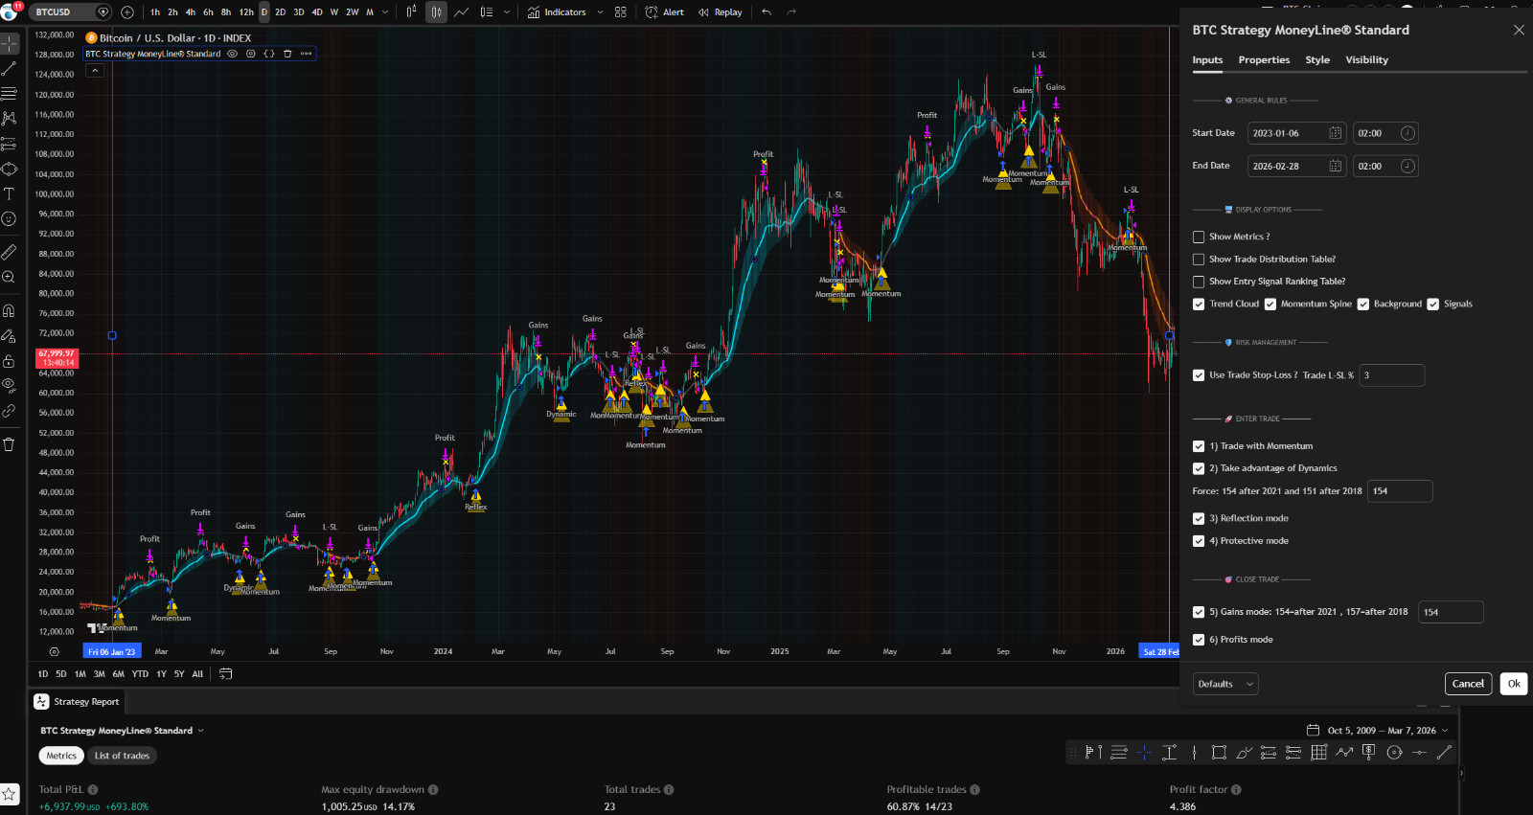Switch to Properties tab
This screenshot has height=815, width=1533.
click(1264, 60)
